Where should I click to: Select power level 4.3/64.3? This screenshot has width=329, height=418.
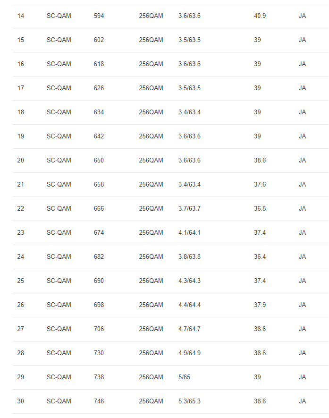click(x=189, y=281)
